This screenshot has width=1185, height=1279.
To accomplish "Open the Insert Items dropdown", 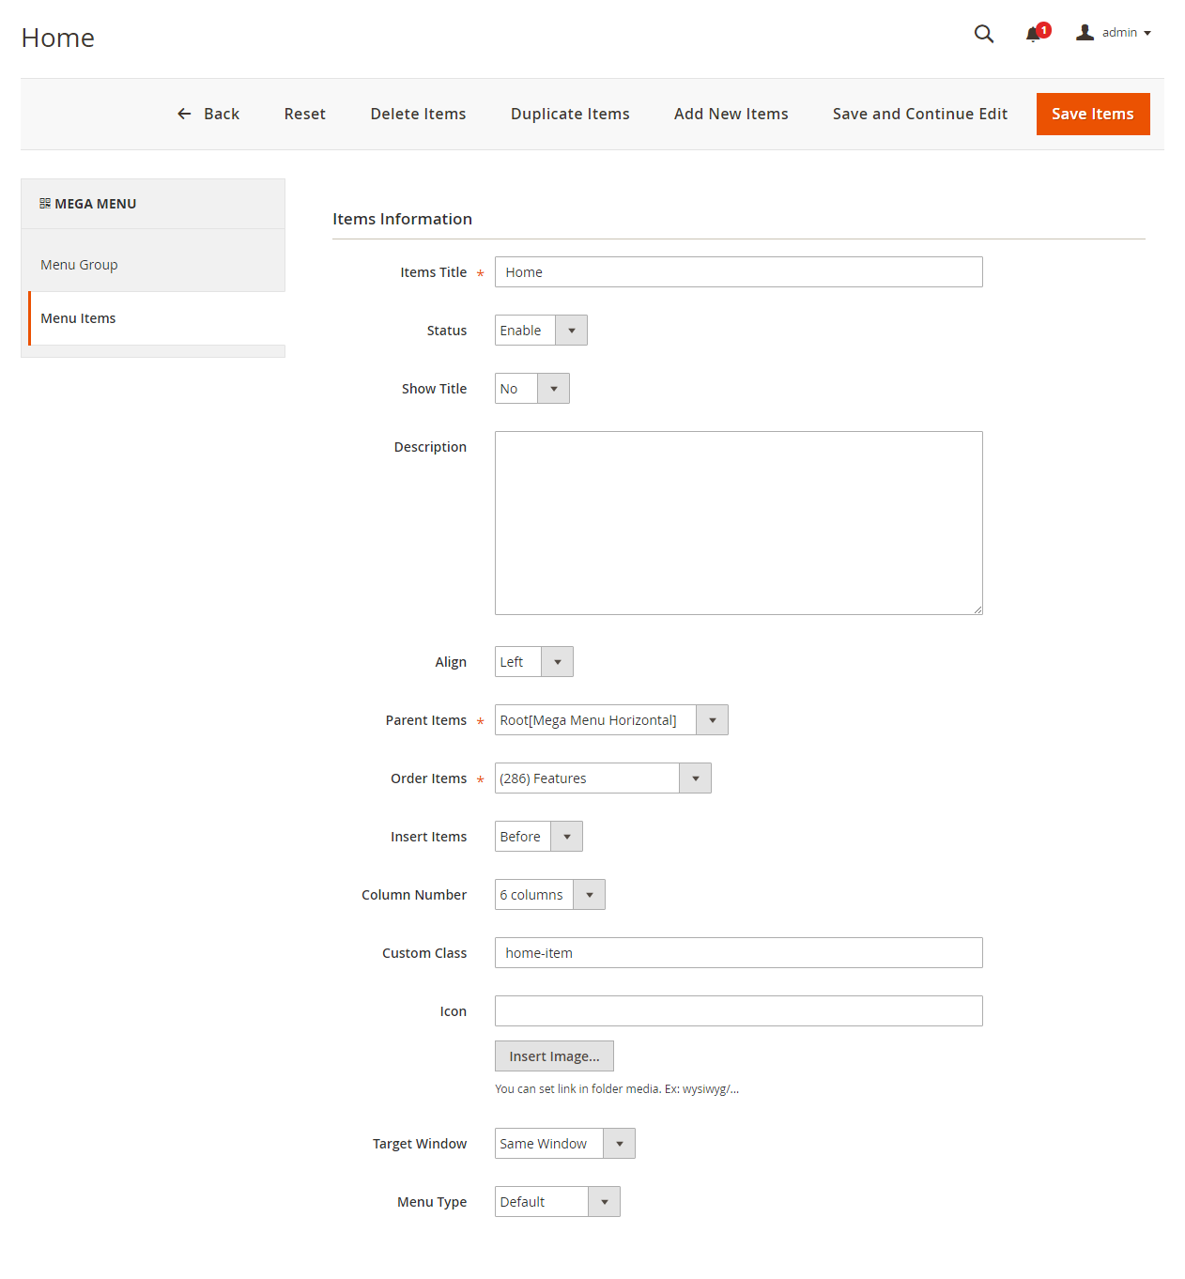I will 539,837.
